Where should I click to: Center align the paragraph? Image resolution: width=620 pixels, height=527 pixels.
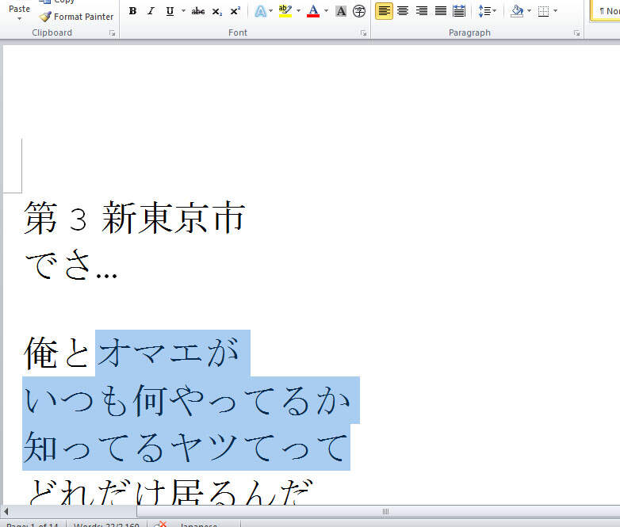[x=403, y=11]
